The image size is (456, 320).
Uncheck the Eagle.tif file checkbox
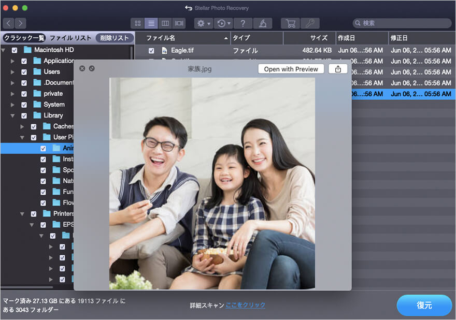tap(151, 51)
